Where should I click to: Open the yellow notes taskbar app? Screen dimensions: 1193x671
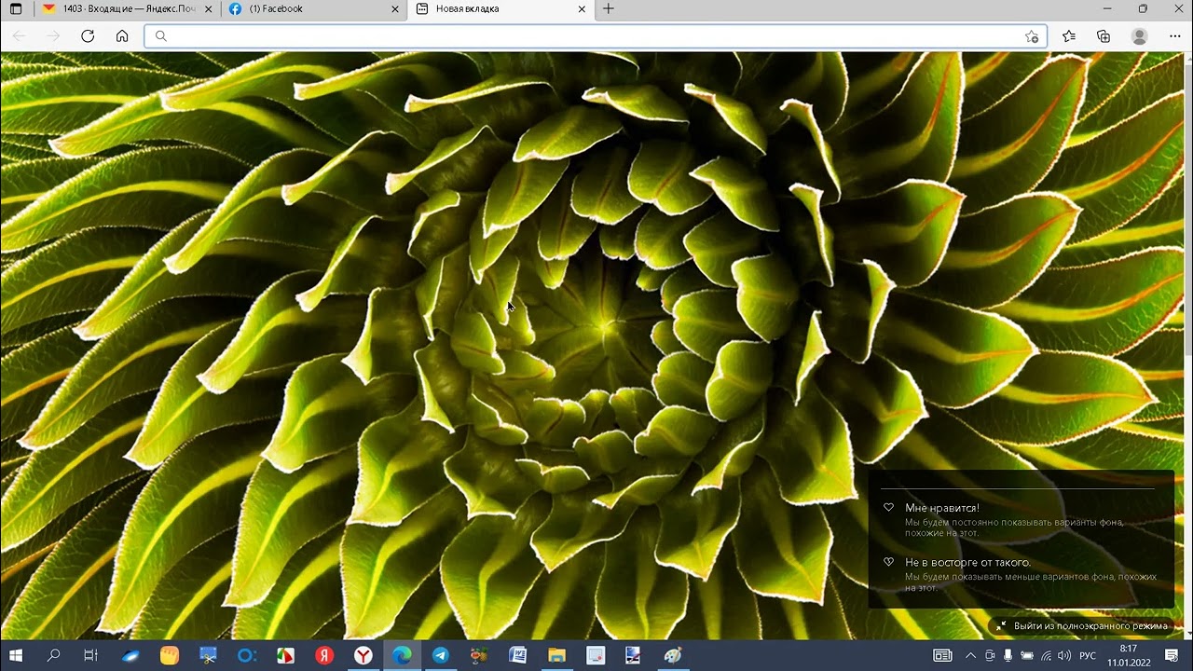click(169, 656)
